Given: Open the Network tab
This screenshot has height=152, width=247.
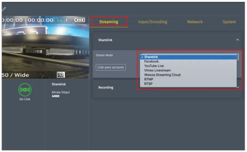Looking at the screenshot, I should click(x=195, y=22).
